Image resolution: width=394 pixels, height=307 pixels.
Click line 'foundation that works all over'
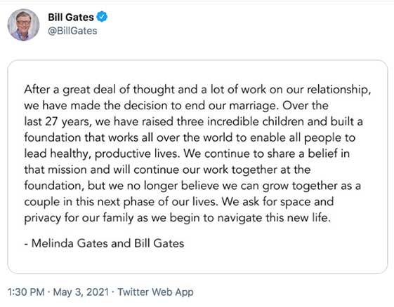coord(190,137)
